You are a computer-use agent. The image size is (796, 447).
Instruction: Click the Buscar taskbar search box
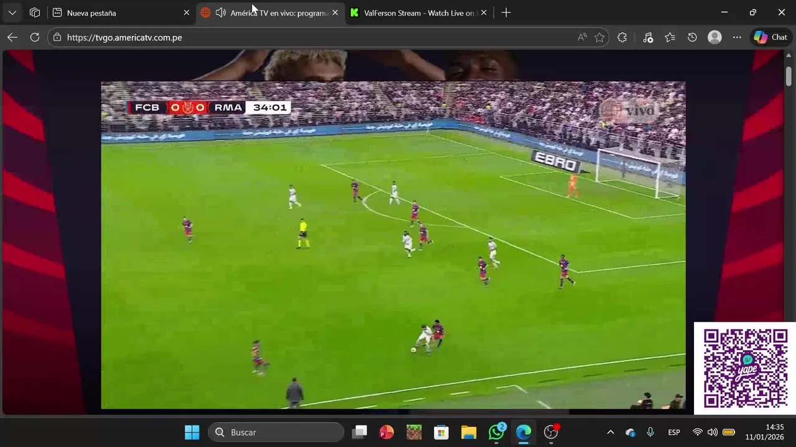coord(276,432)
